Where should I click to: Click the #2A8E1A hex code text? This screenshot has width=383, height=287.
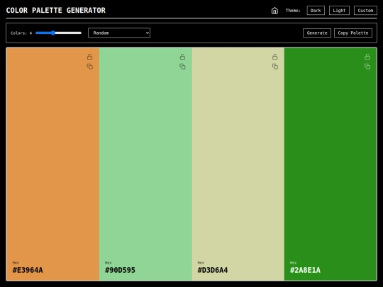(305, 270)
